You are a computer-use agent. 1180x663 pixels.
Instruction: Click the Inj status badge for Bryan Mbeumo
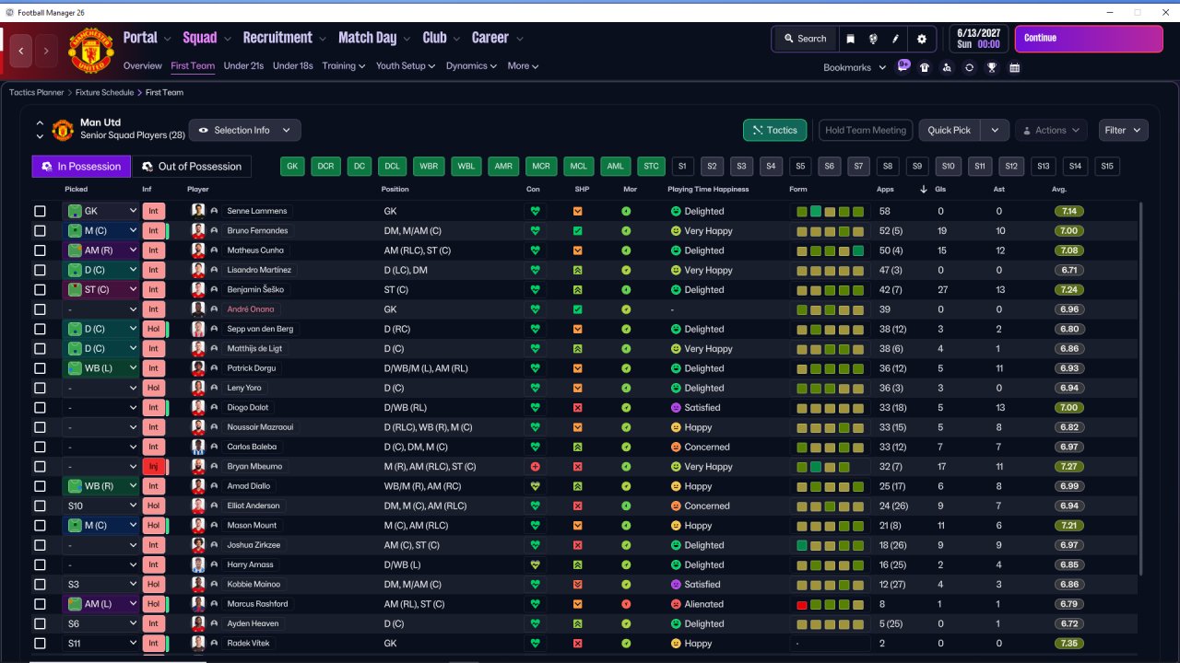tap(153, 467)
